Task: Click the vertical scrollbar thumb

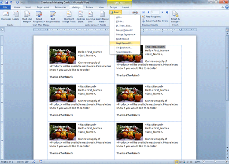Action: [227, 67]
